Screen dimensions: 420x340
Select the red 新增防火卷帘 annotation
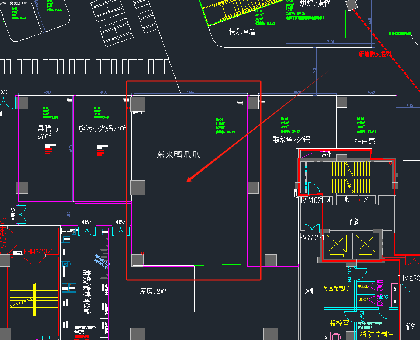point(375,54)
